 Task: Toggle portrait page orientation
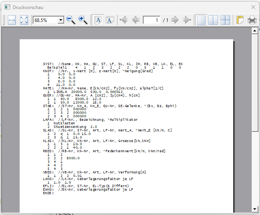(98, 20)
